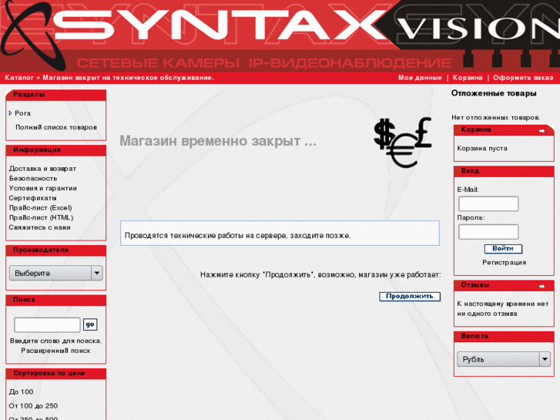Image resolution: width=560 pixels, height=420 pixels.
Task: Click the Syntax Vision logo banner
Action: click(x=280, y=35)
